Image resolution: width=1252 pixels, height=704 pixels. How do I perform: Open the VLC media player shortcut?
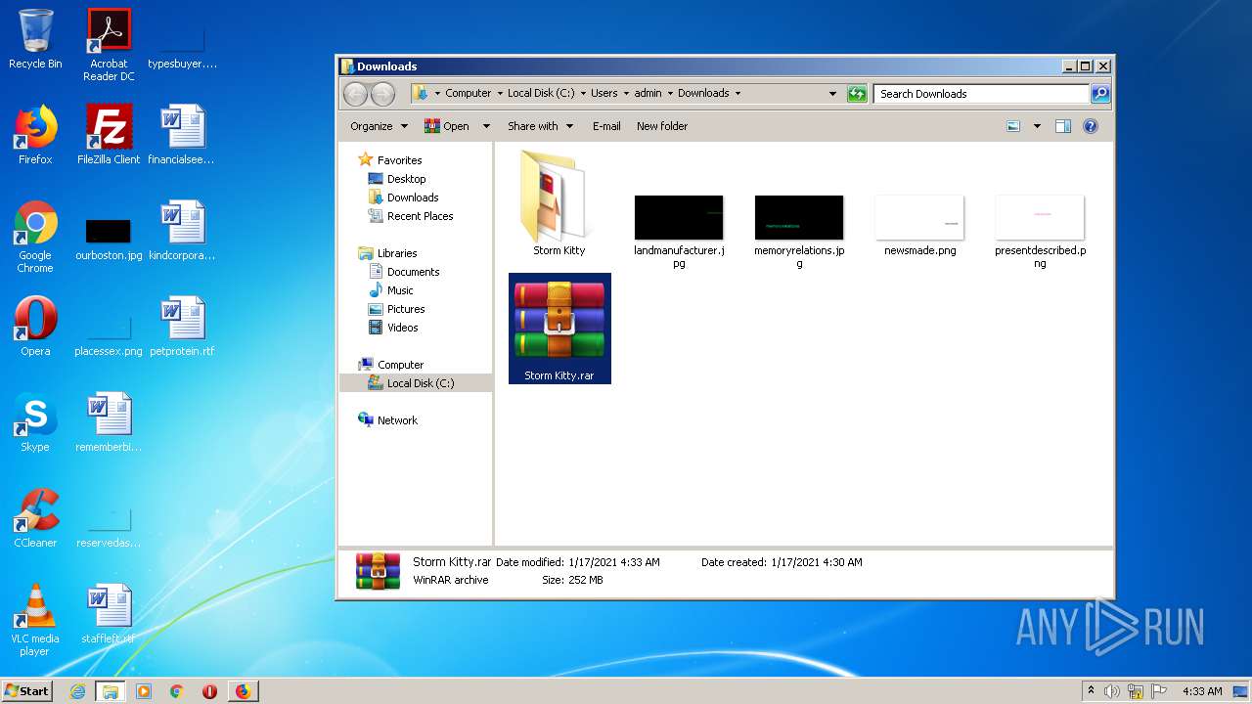(x=35, y=620)
